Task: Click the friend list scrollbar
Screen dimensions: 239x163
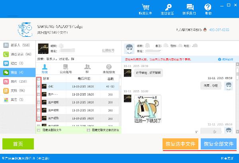Action: point(120,82)
